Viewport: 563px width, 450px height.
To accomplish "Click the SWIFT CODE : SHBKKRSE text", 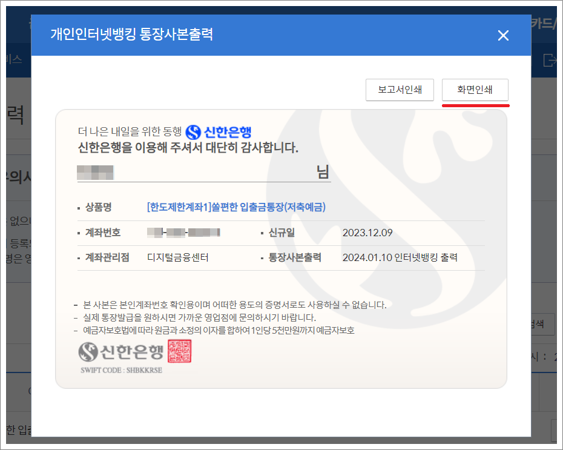I will click(121, 370).
